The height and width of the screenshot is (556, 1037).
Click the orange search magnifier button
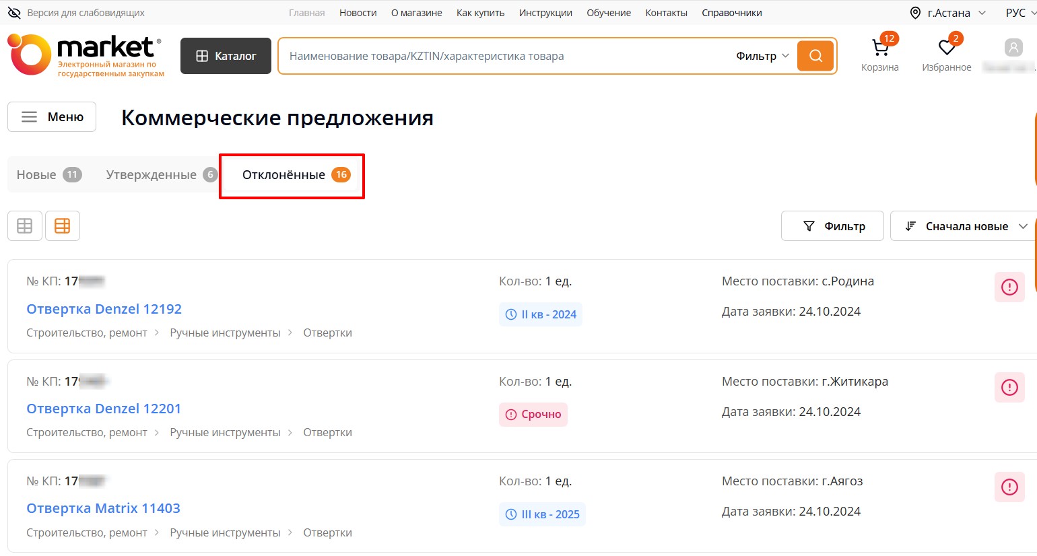(x=815, y=56)
